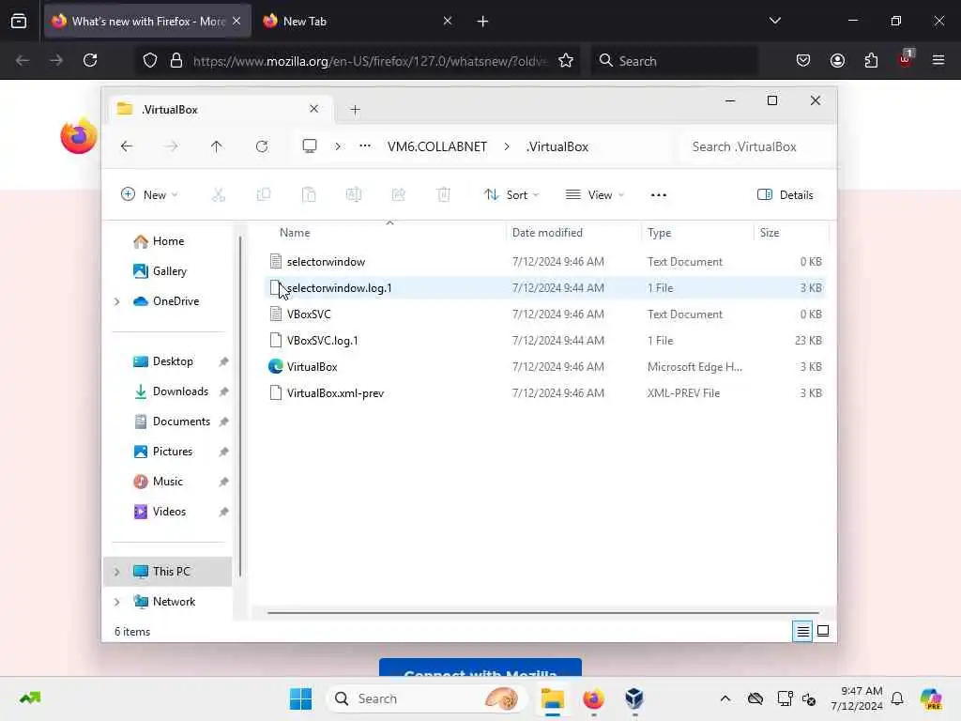The height and width of the screenshot is (721, 961).
Task: List all Firefox tabs dropdown arrow
Action: coord(774,21)
